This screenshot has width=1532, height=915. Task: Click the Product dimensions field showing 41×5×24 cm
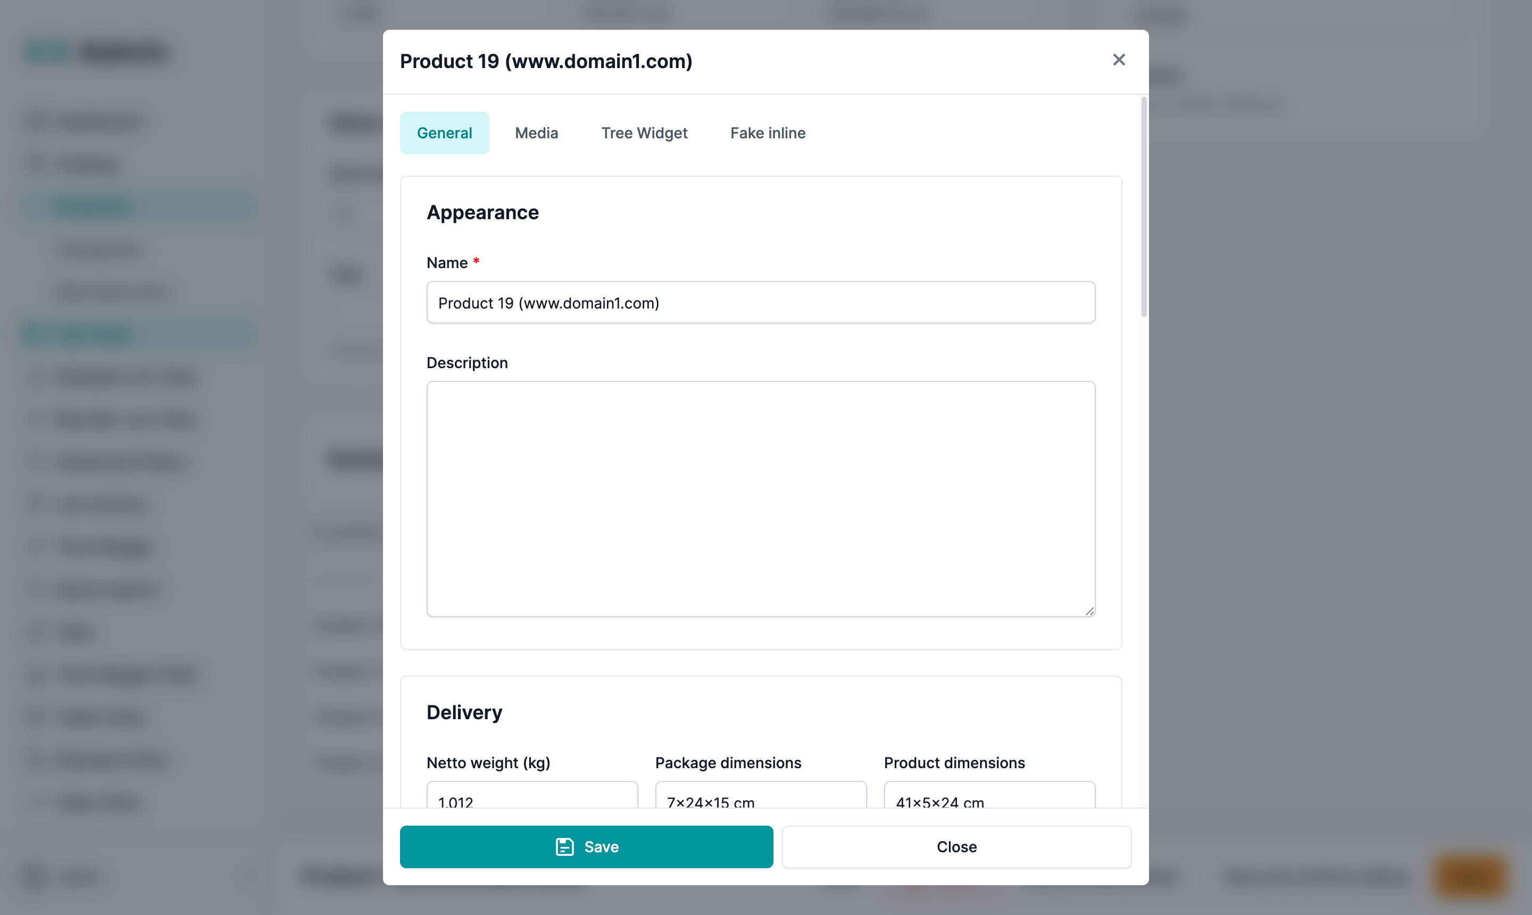tap(989, 797)
